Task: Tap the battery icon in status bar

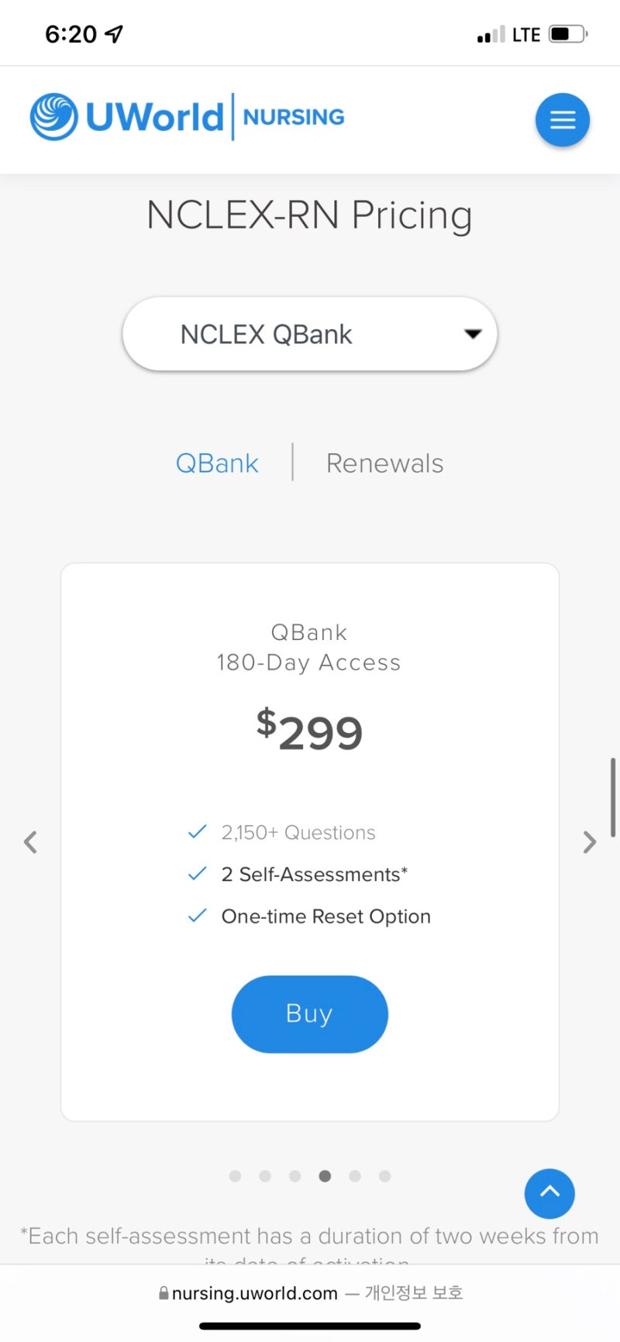Action: (x=569, y=34)
